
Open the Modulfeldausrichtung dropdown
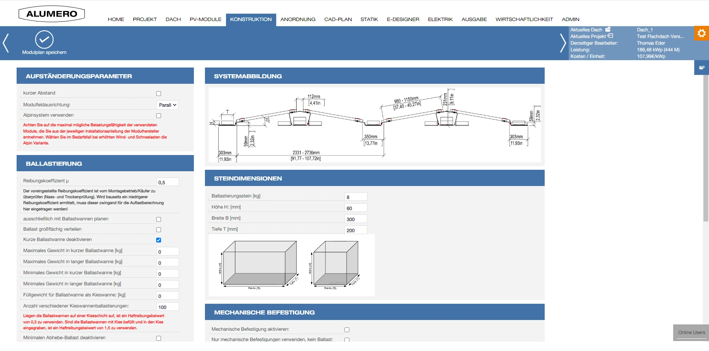coord(167,105)
